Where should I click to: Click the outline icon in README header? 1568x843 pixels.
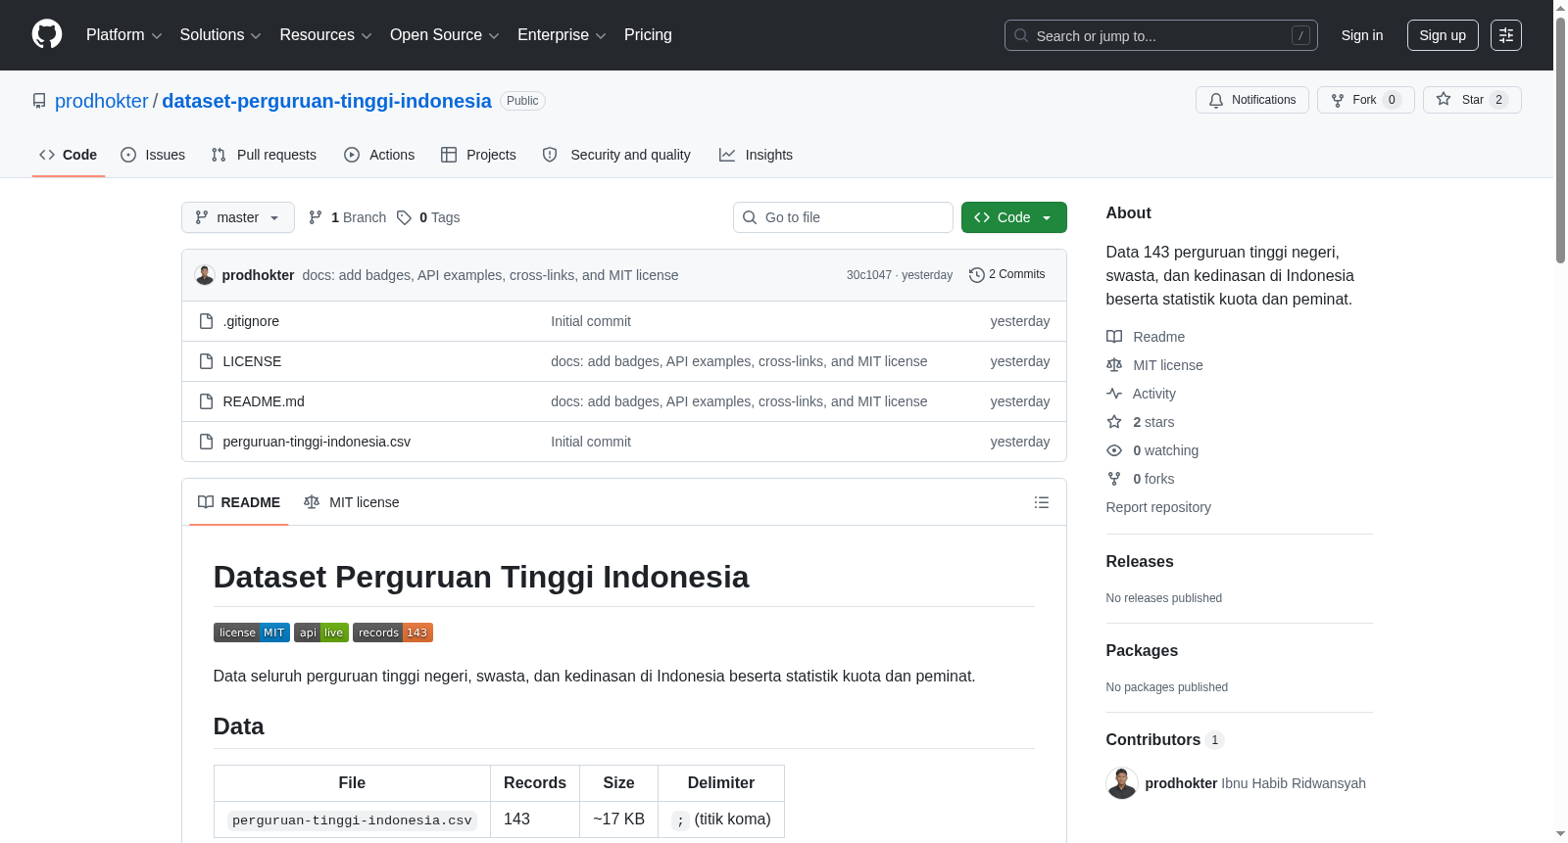[1042, 502]
